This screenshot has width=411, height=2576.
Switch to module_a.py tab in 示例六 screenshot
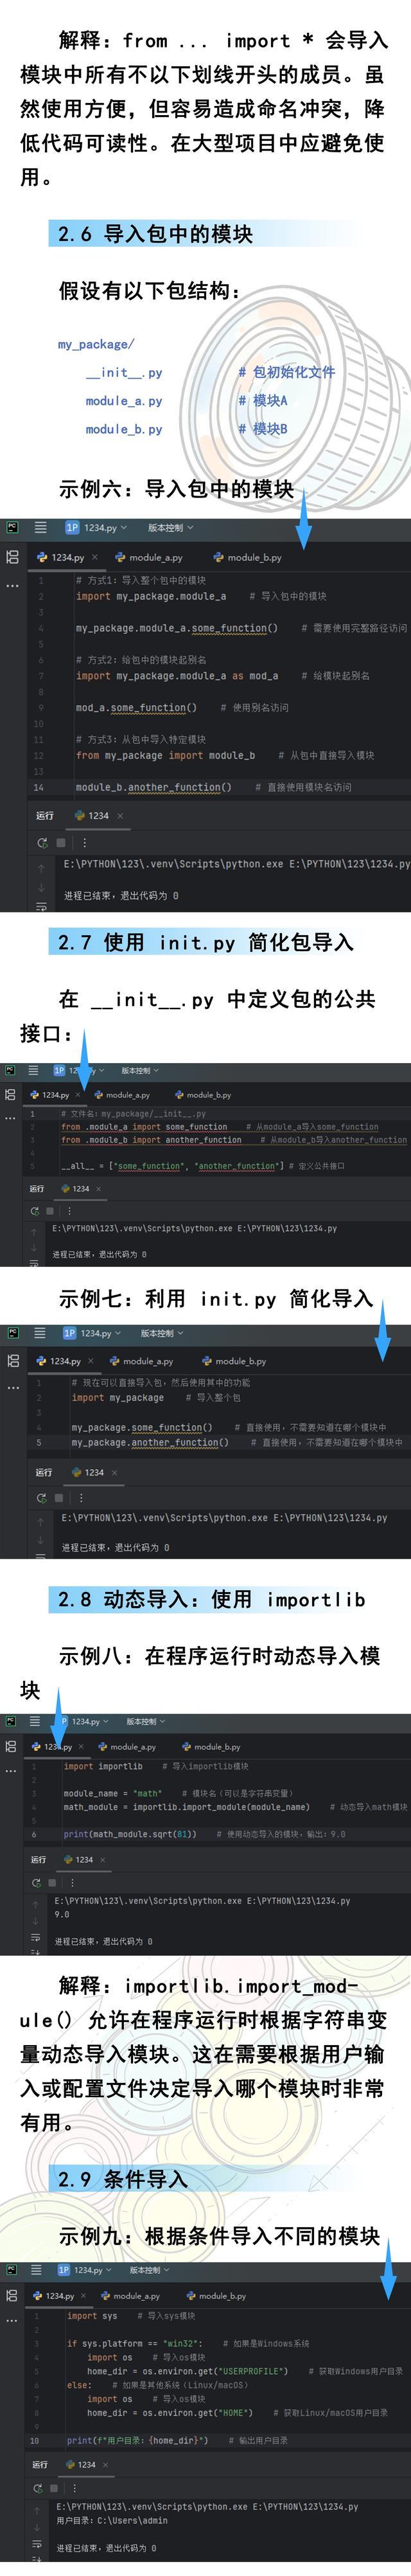(x=149, y=557)
